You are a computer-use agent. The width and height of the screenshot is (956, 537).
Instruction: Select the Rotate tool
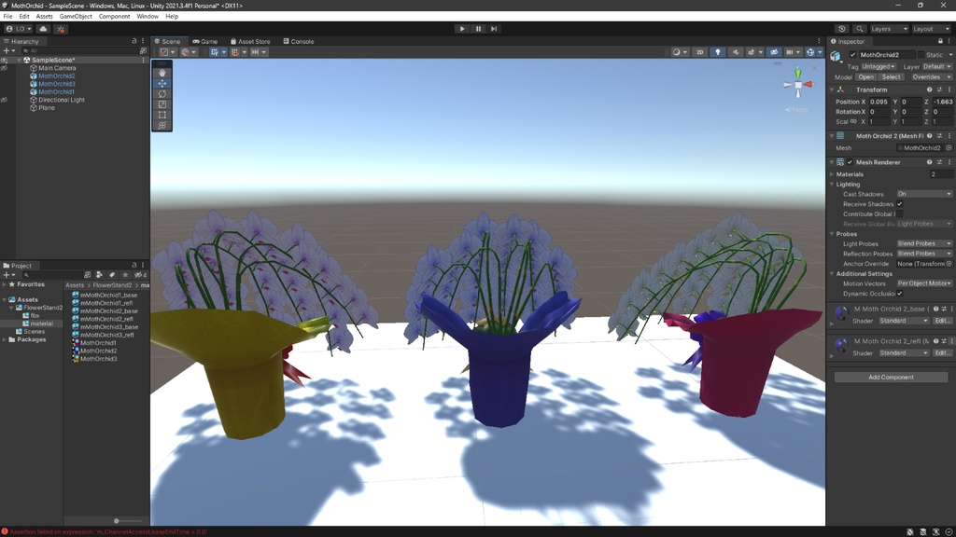point(162,94)
